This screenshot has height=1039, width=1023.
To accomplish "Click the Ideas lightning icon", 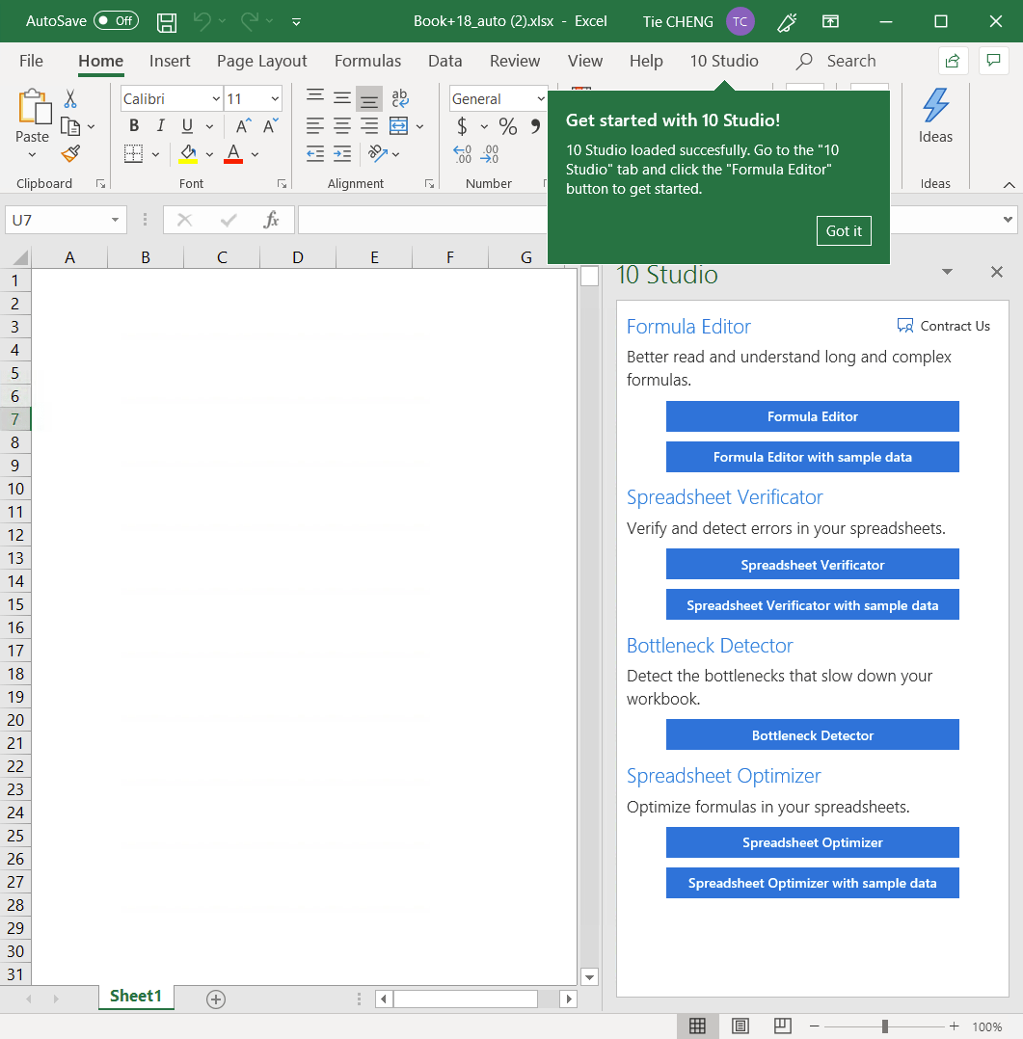I will point(935,105).
